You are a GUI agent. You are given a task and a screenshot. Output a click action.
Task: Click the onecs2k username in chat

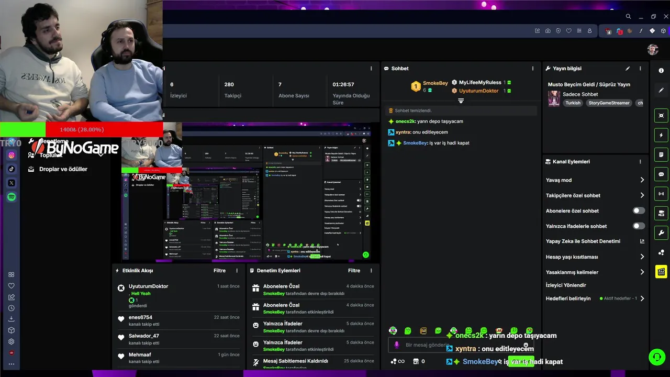point(405,121)
